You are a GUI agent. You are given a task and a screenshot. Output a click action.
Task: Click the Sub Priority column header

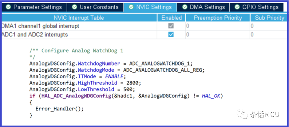tap(269, 18)
